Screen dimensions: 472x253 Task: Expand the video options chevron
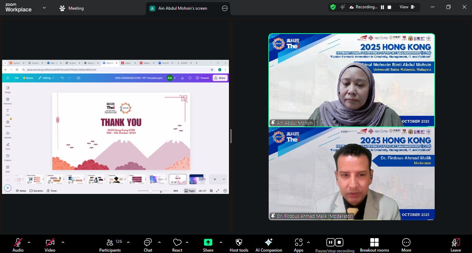[x=63, y=242]
